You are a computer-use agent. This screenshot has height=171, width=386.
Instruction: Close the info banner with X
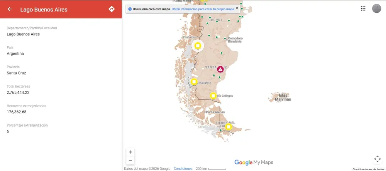click(237, 8)
